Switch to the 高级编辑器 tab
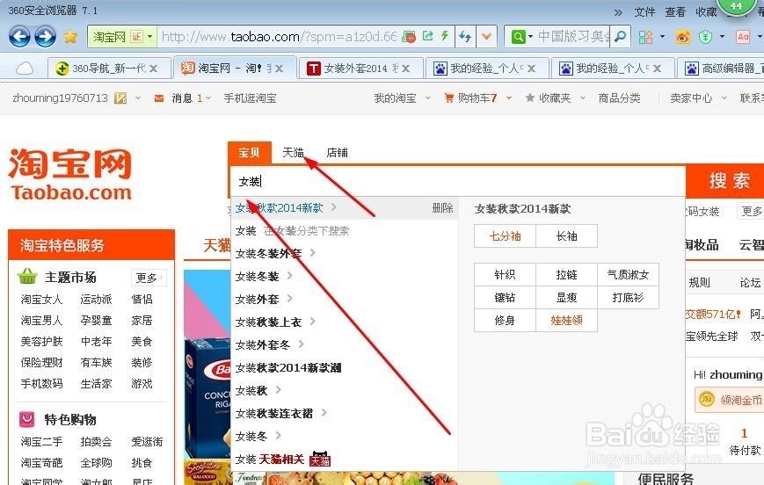Viewport: 764px width, 485px height. (x=721, y=69)
